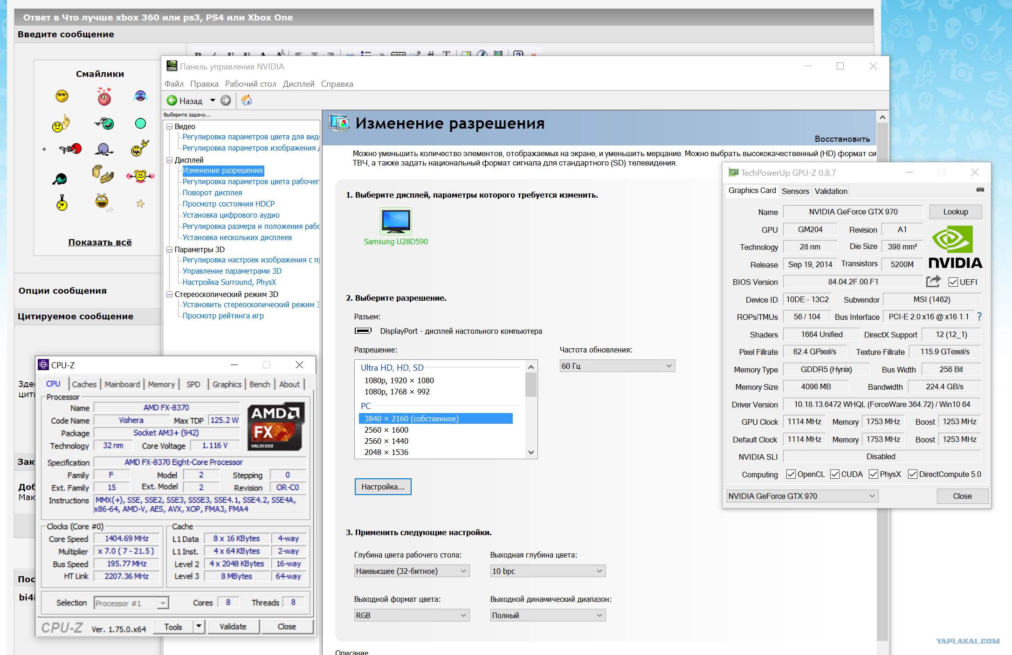This screenshot has height=655, width=1012.
Task: Click the GPU-Z screenshot camera icon
Action: (980, 190)
